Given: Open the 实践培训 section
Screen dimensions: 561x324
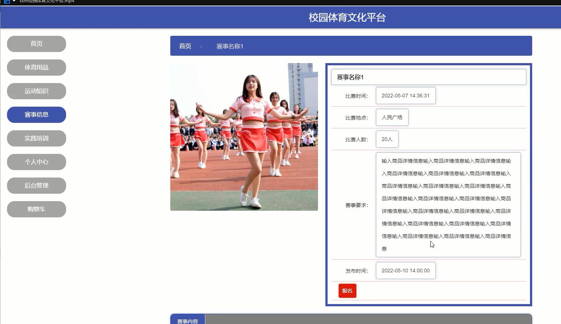Looking at the screenshot, I should [x=36, y=138].
